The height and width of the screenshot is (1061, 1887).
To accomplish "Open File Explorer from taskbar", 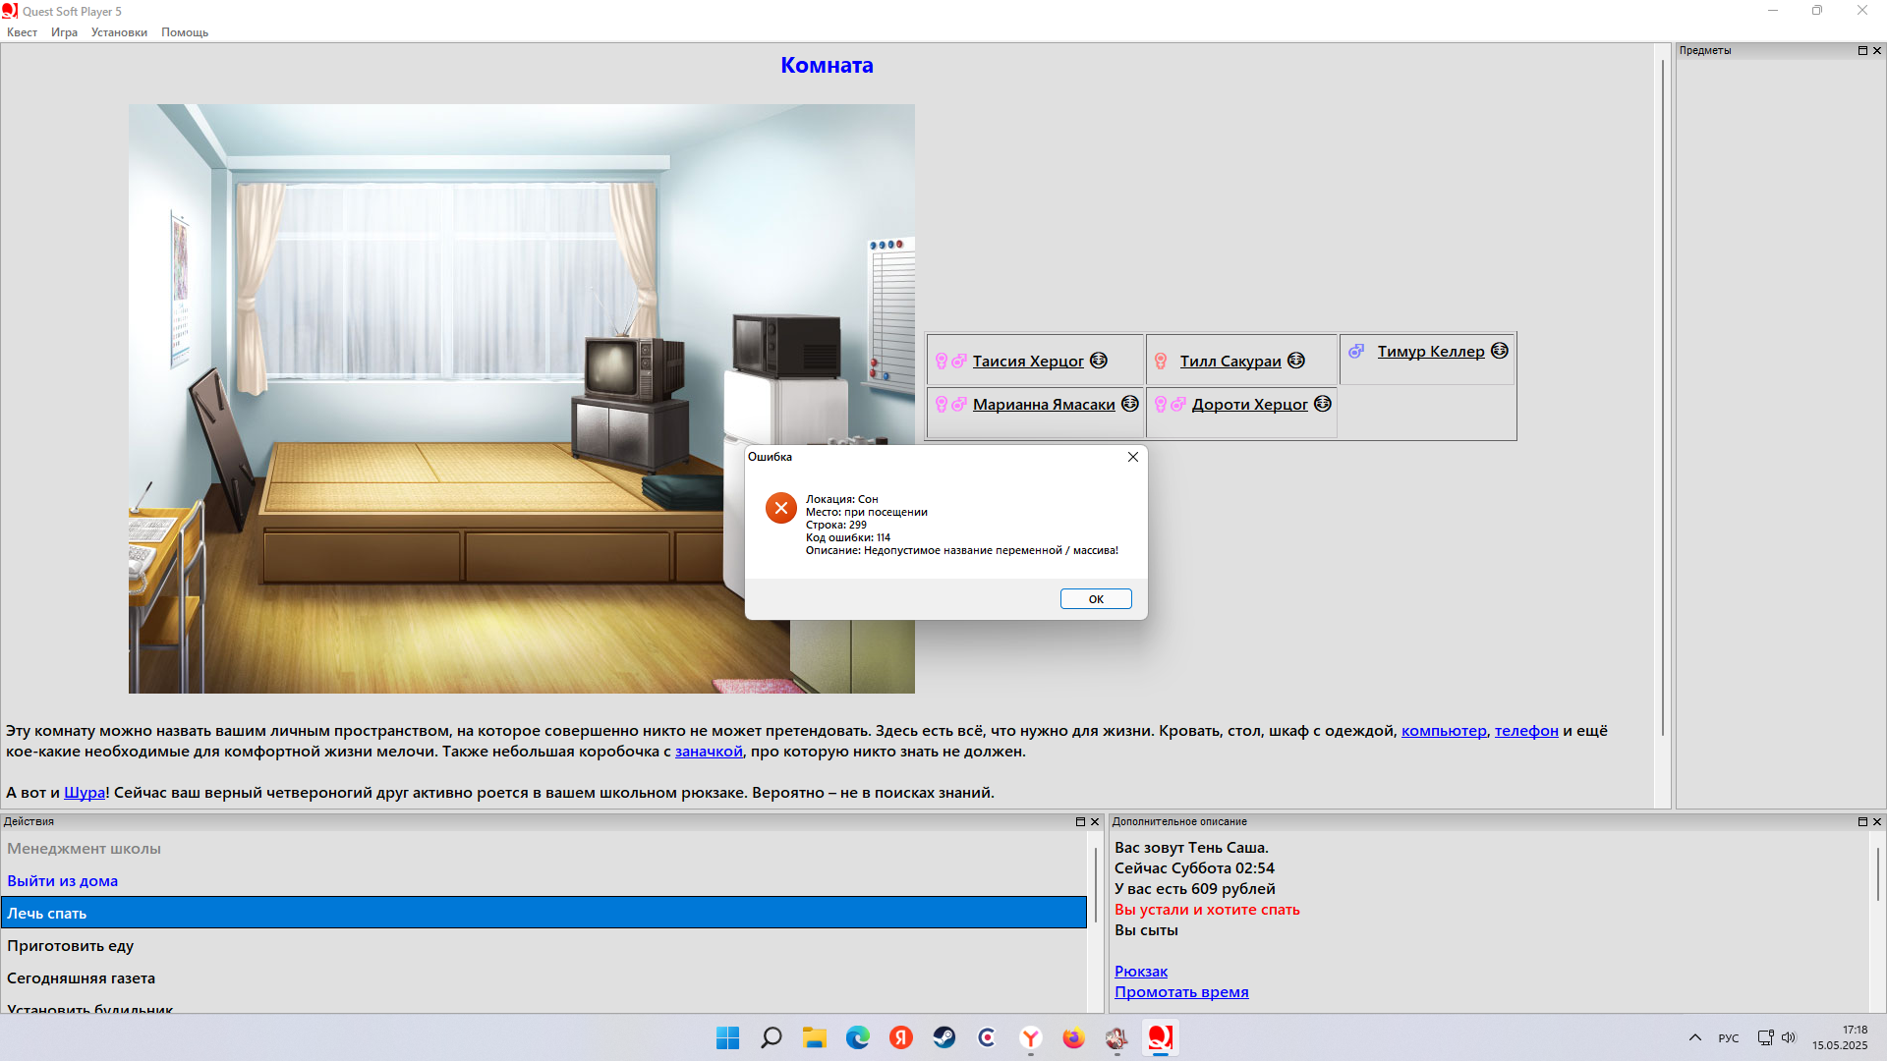I will [815, 1037].
